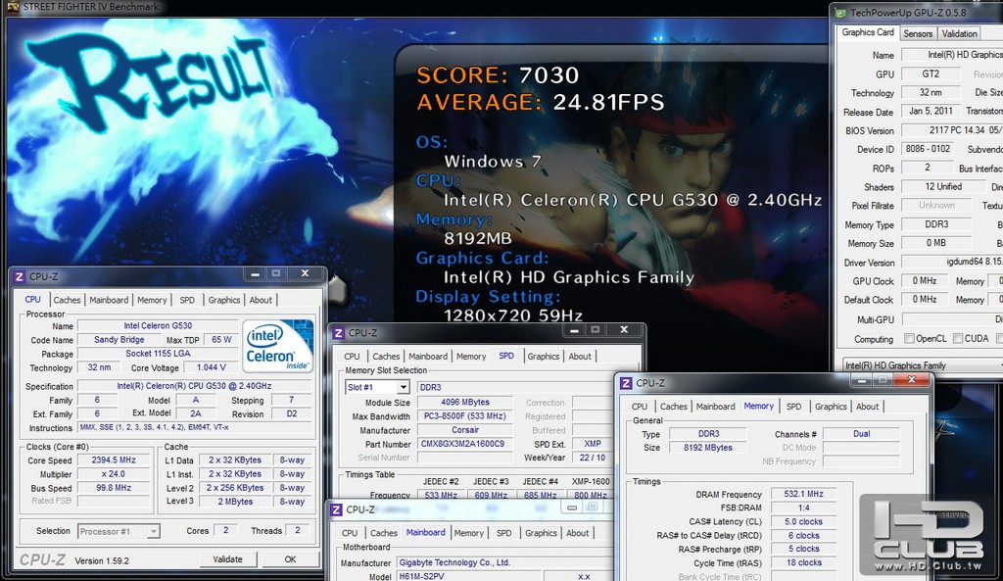This screenshot has height=581, width=1003.
Task: Click the Sandy Bridge code name value
Action: [119, 340]
